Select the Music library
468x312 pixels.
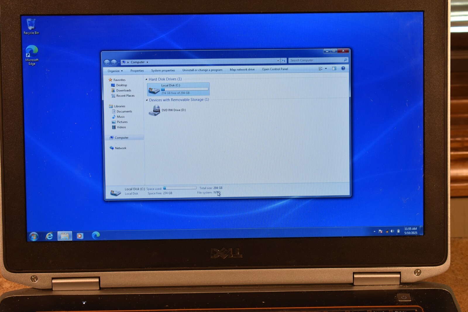pos(121,117)
